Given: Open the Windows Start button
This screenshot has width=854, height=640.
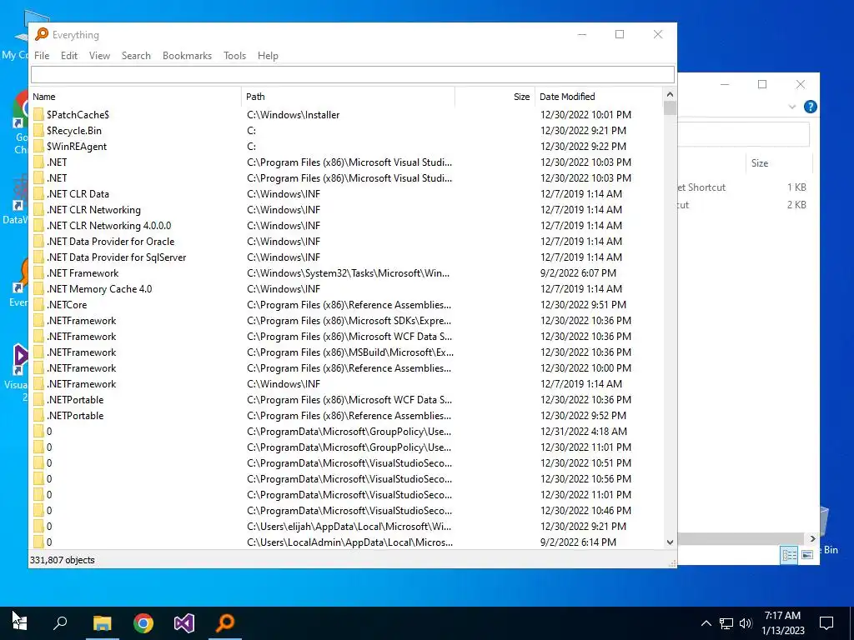Looking at the screenshot, I should point(20,623).
